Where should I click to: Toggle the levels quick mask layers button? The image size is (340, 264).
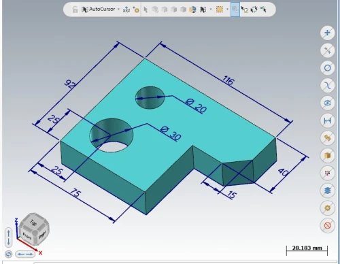point(327,191)
